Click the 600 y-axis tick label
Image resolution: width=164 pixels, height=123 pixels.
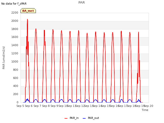coord(16,78)
